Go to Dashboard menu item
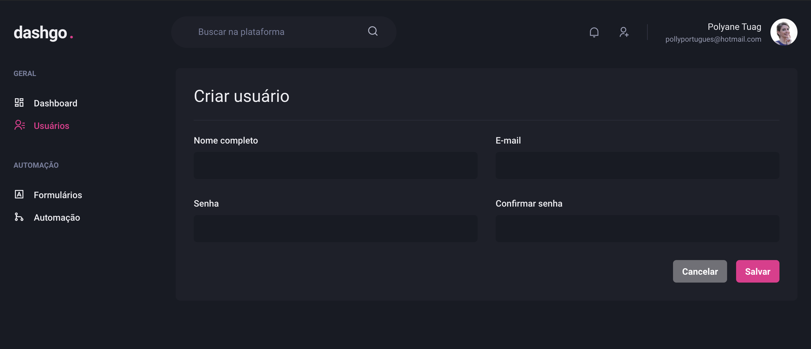This screenshot has width=811, height=349. pos(55,103)
